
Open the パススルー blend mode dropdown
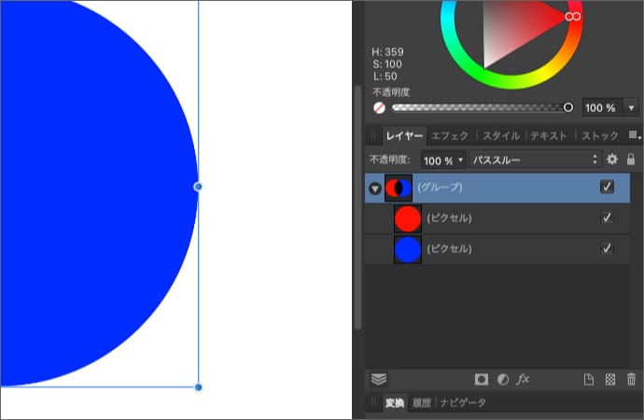click(536, 161)
